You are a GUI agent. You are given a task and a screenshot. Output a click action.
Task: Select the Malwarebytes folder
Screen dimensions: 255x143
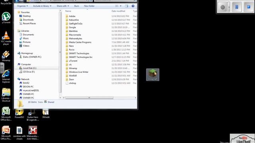[x=75, y=39]
